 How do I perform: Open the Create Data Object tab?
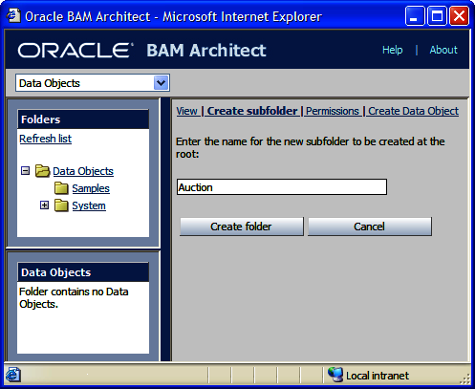pyautogui.click(x=413, y=111)
